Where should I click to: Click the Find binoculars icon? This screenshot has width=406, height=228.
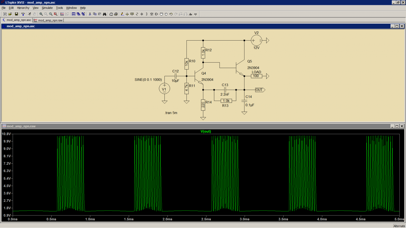click(104, 14)
